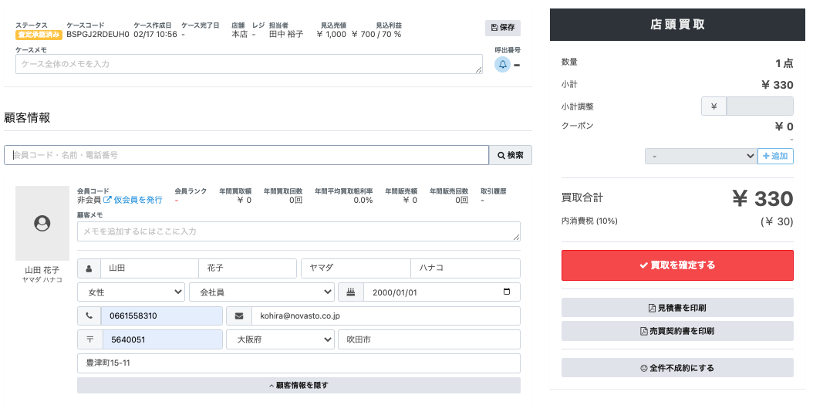This screenshot has width=813, height=405.
Task: Add coupon with 追加 button
Action: point(775,156)
